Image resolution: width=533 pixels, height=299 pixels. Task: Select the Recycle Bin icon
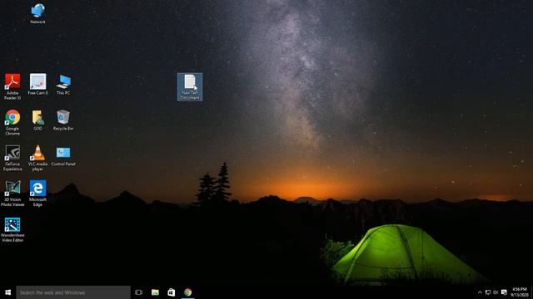click(x=63, y=120)
